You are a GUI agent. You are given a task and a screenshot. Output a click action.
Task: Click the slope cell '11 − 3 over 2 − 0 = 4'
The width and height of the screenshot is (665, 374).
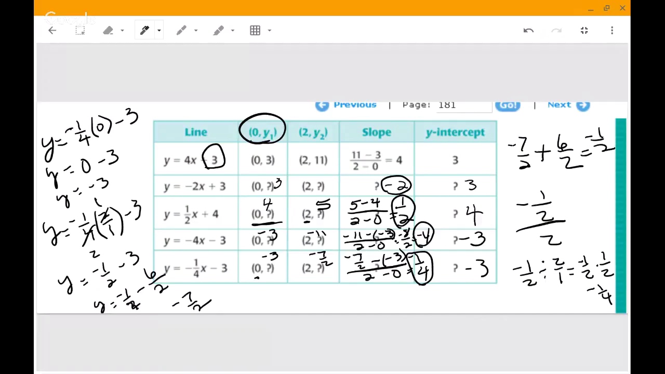point(377,160)
